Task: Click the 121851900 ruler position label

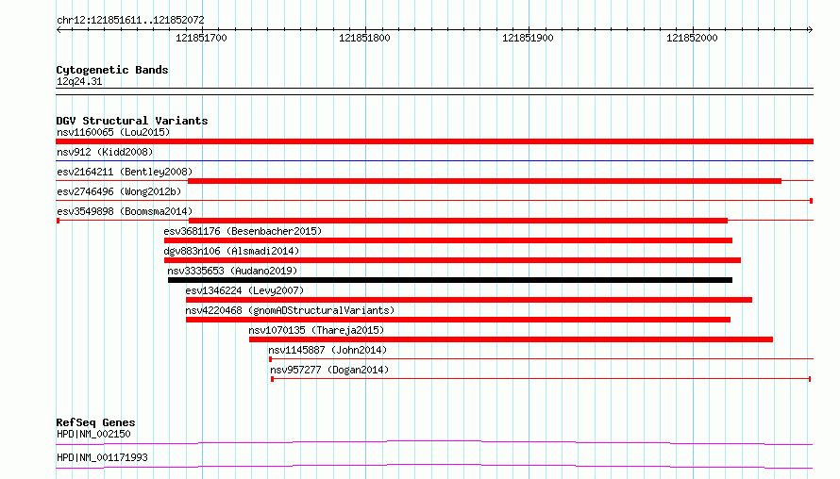Action: click(x=528, y=38)
